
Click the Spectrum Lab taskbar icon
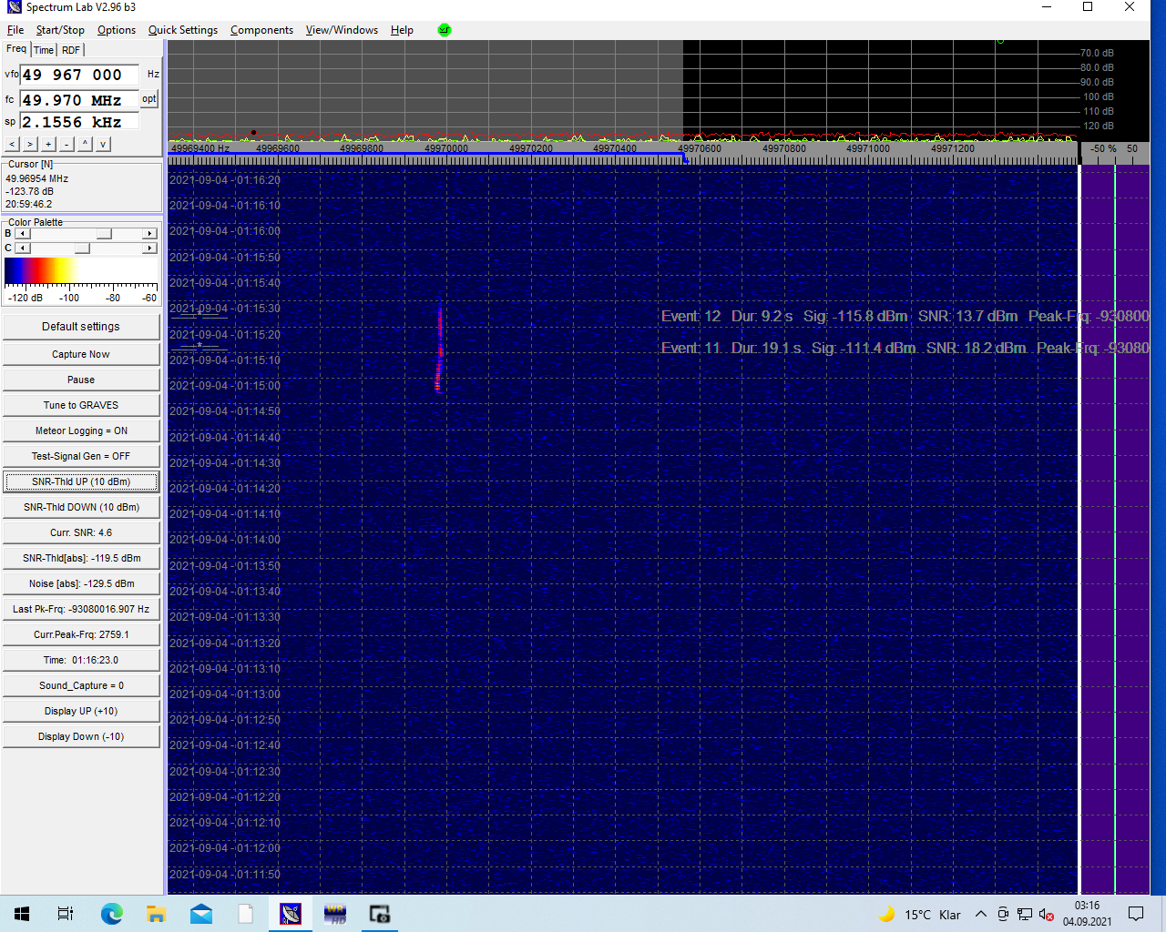(x=291, y=914)
